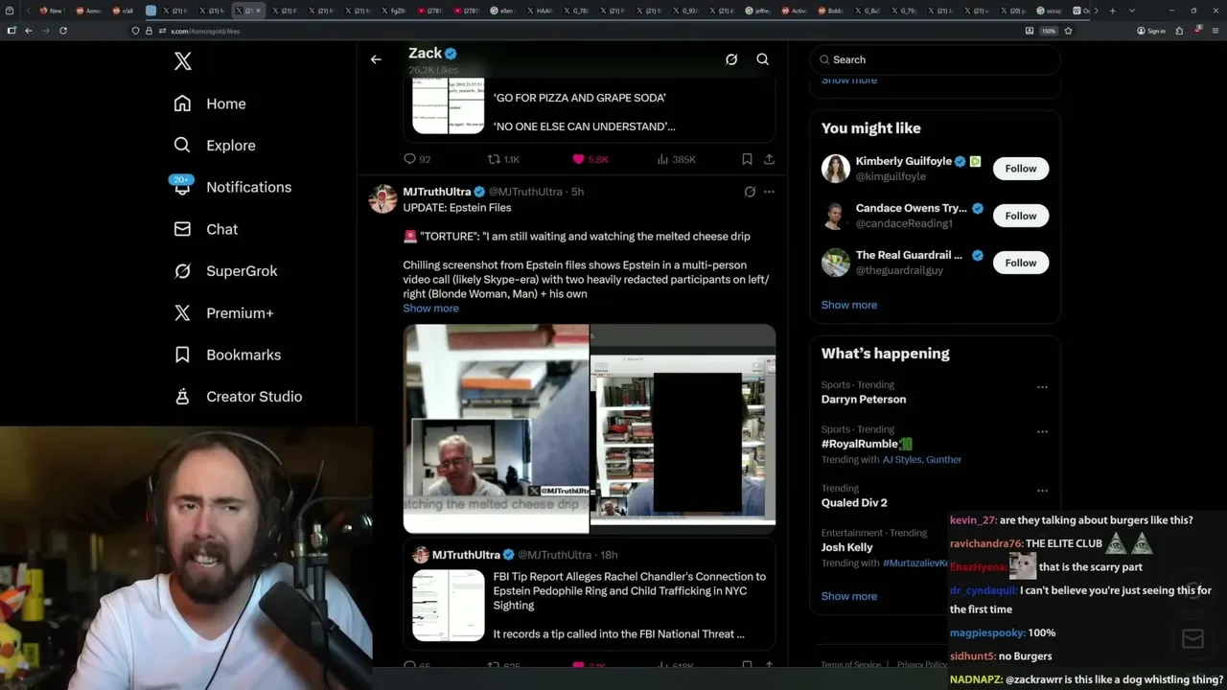Click the Grok icon in Zack's profile header

click(731, 59)
